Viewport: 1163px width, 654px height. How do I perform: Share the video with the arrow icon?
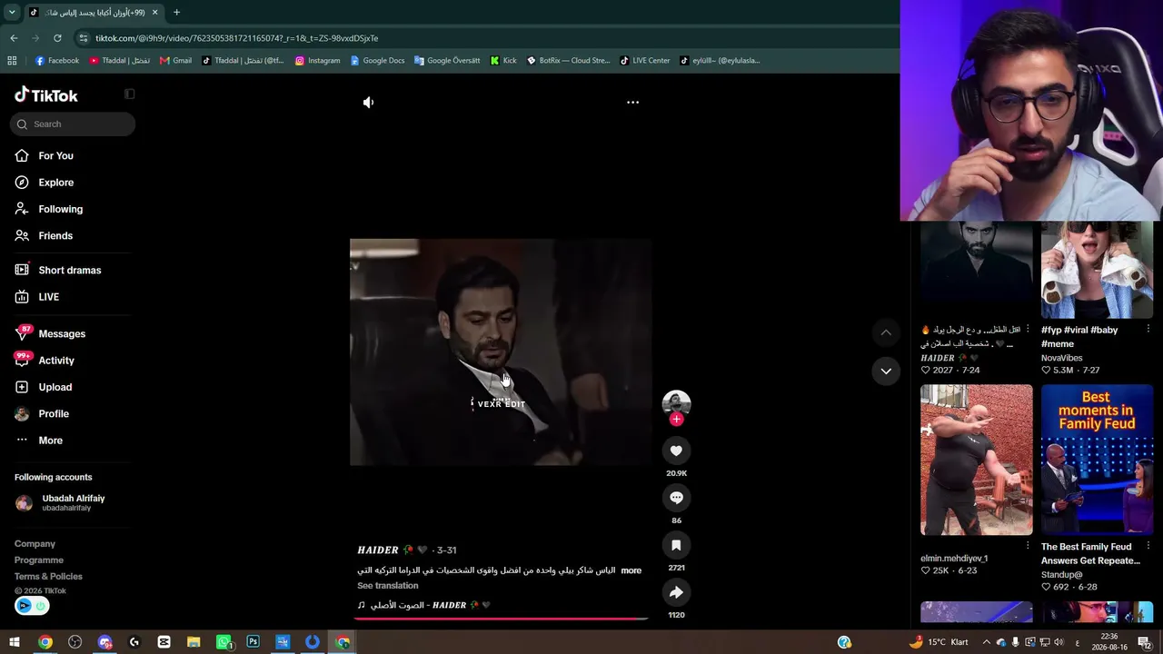pos(676,592)
